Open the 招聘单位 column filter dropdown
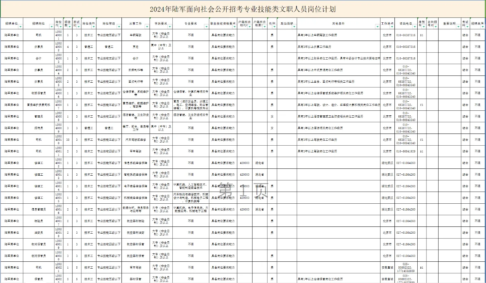Image resolution: width=486 pixels, height=283 pixels. (x=21, y=27)
